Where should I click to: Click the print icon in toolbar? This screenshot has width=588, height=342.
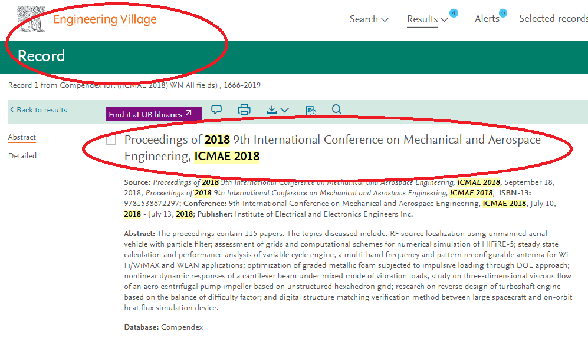coord(244,109)
